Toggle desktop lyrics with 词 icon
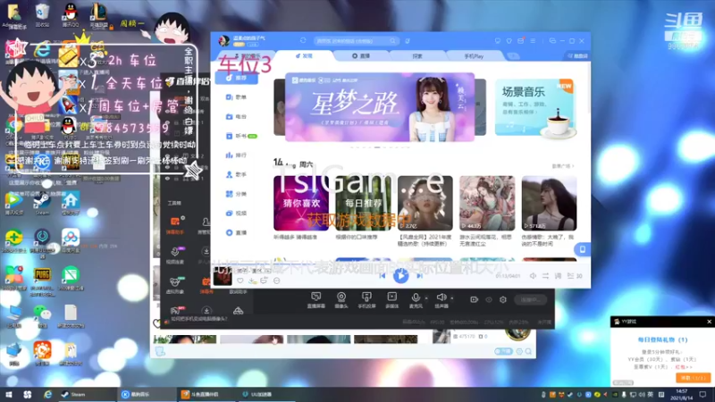The width and height of the screenshot is (715, 402). [558, 276]
